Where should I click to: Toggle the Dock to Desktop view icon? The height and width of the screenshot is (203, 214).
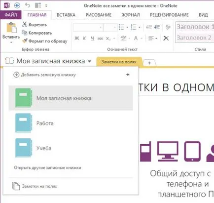point(38,5)
